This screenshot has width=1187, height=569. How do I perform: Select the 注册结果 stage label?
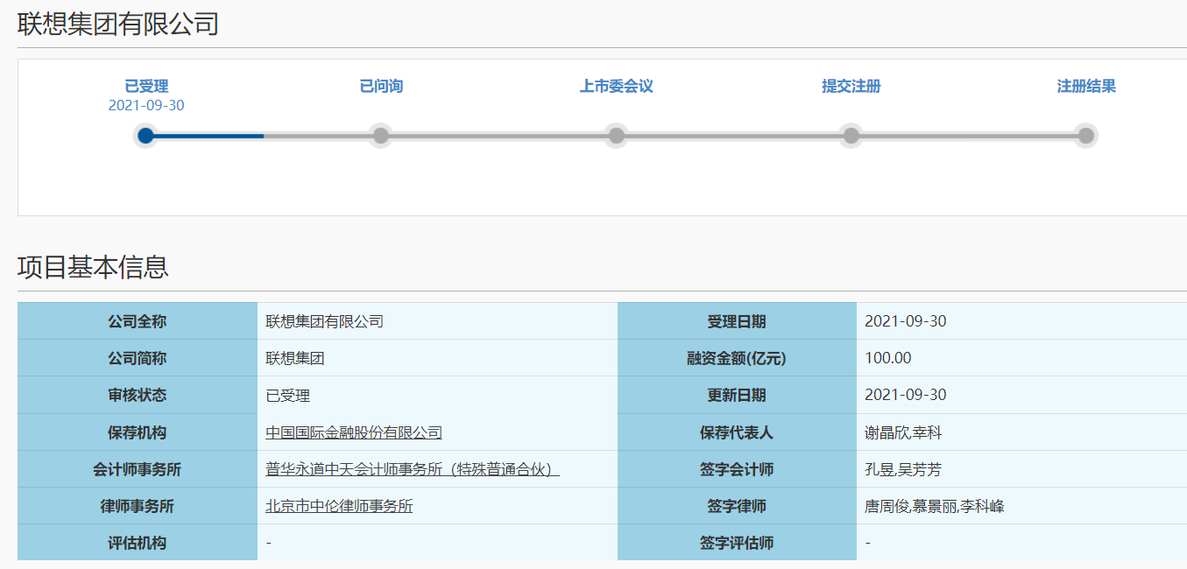1086,87
